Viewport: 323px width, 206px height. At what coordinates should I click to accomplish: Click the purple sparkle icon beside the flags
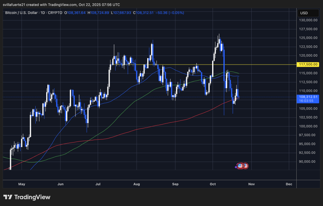pyautogui.click(x=236, y=167)
